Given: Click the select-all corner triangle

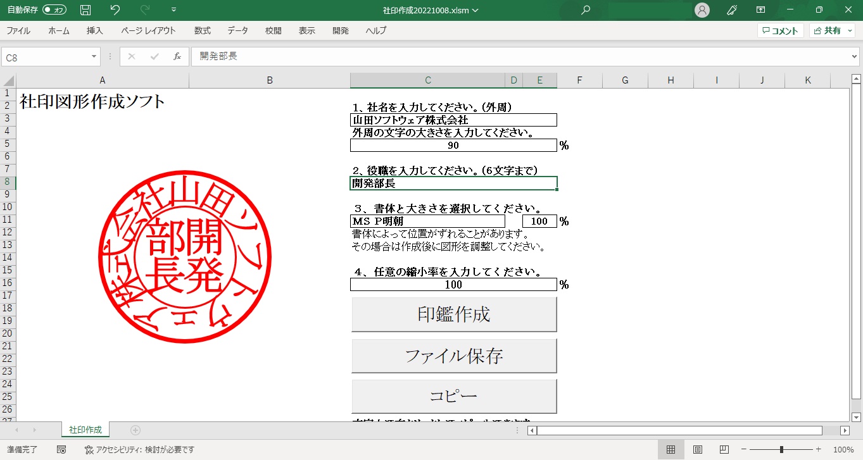Looking at the screenshot, I should 8,80.
